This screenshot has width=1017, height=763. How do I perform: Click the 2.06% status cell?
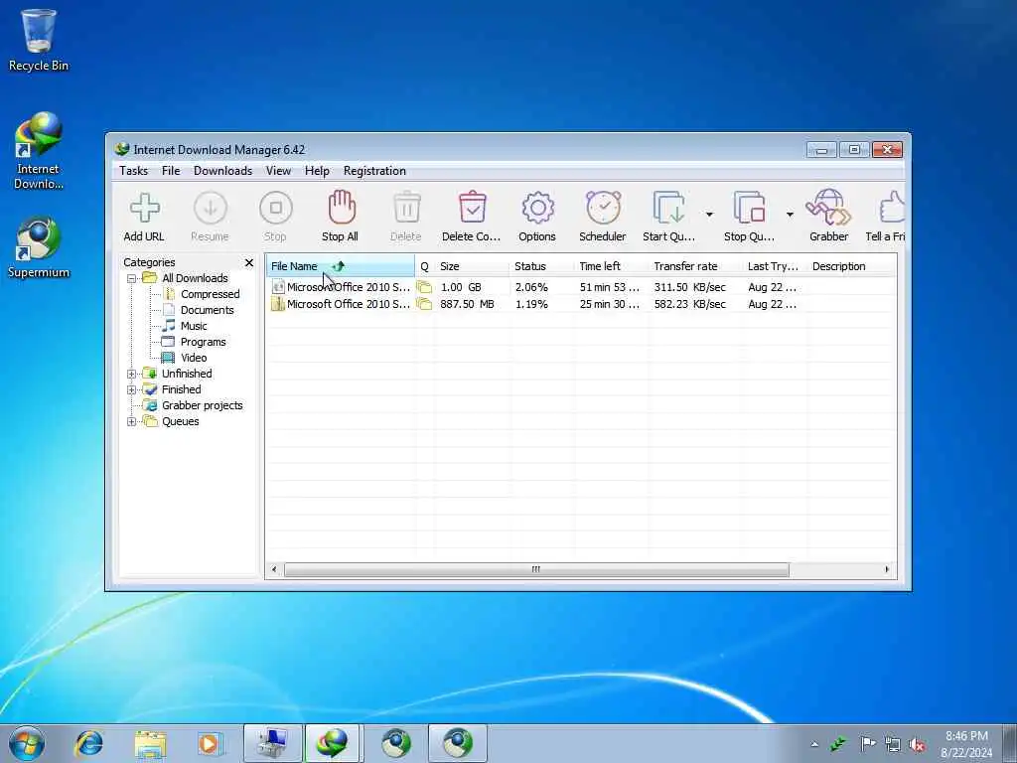coord(531,287)
